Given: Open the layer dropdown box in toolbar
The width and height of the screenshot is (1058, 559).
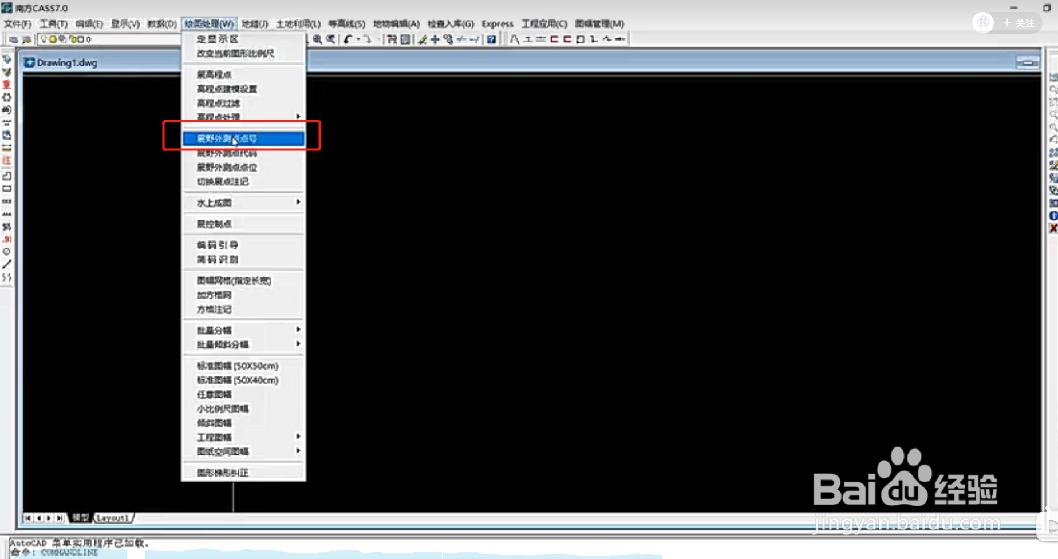Looking at the screenshot, I should tap(109, 39).
